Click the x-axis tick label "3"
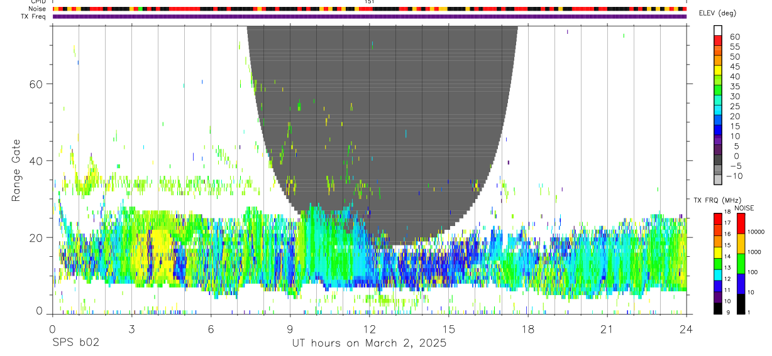The width and height of the screenshot is (772, 356). (x=131, y=329)
